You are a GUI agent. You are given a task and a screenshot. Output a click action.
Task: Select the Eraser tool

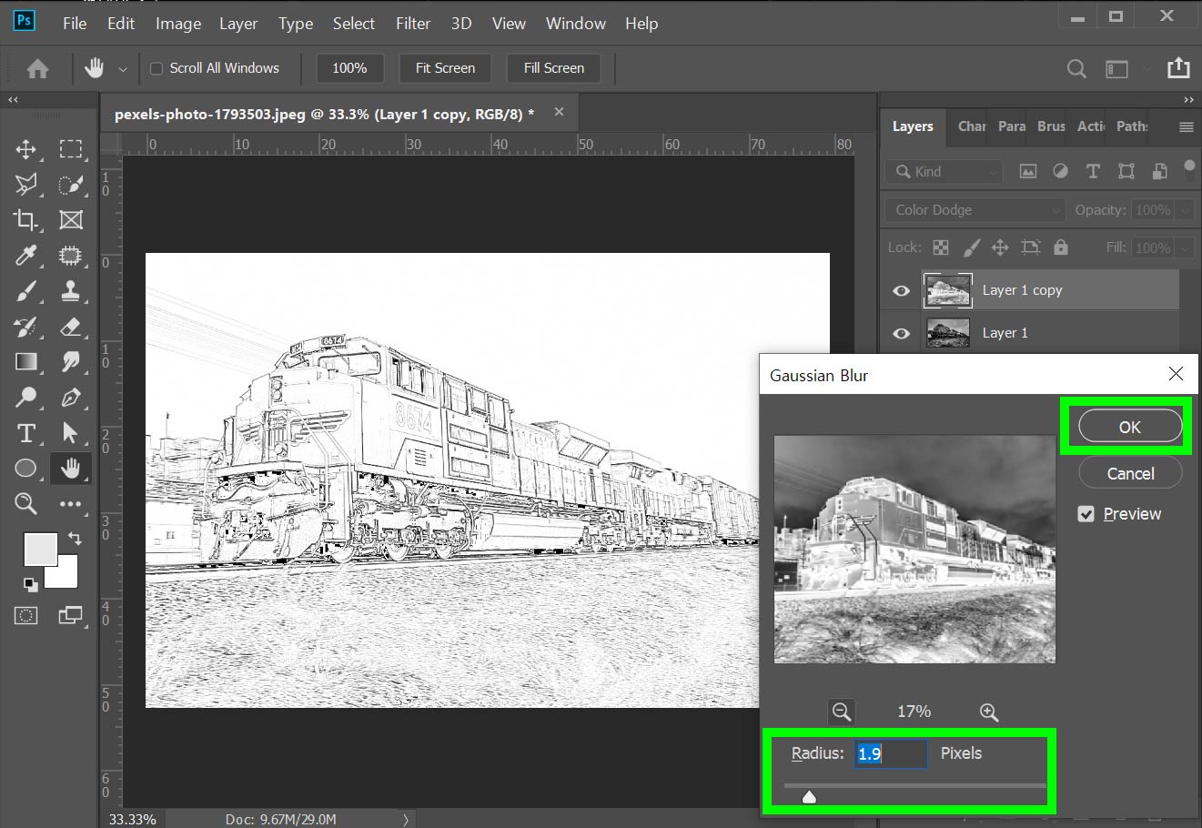(x=70, y=327)
